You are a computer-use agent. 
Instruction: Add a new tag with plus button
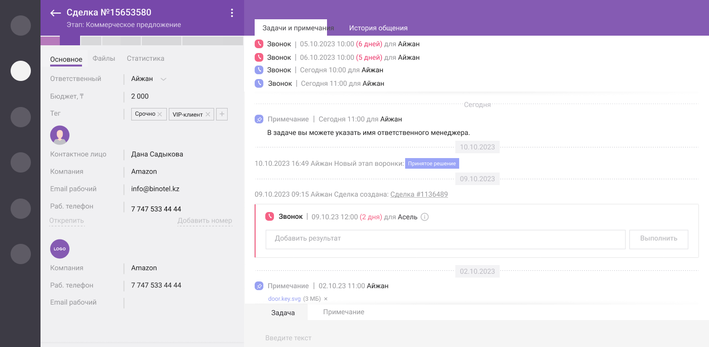click(x=222, y=114)
